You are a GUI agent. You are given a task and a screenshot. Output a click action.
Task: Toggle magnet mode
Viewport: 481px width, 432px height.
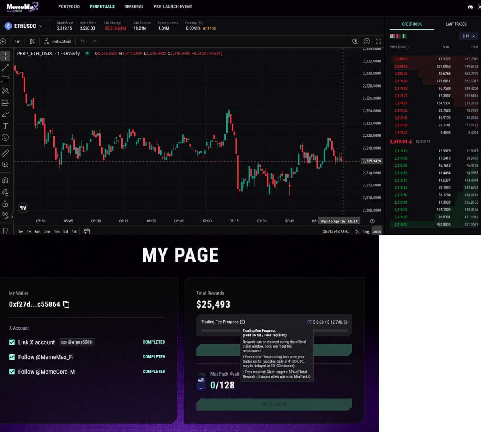(5, 180)
